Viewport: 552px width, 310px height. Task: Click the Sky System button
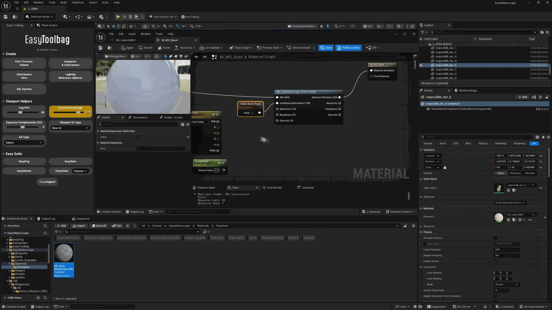pyautogui.click(x=24, y=89)
